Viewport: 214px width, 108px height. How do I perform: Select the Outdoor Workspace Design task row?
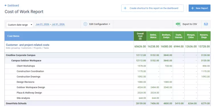click(x=108, y=87)
